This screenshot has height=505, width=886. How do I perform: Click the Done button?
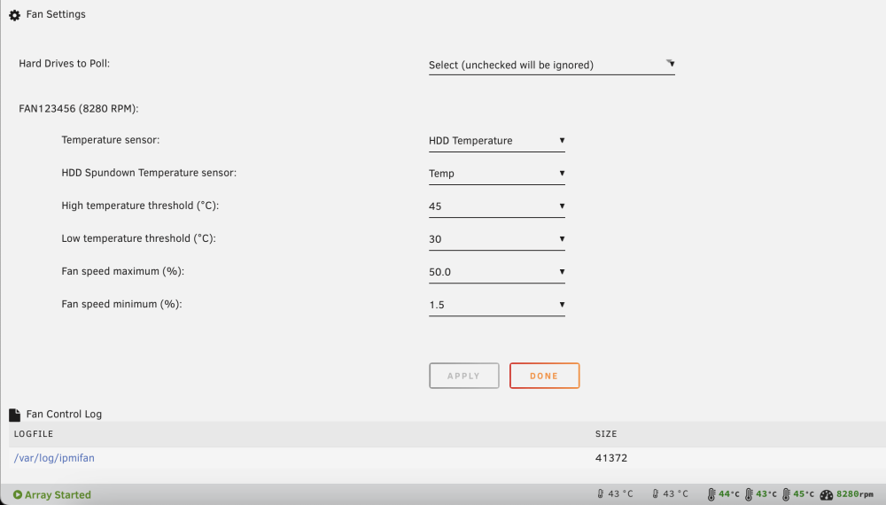tap(544, 376)
